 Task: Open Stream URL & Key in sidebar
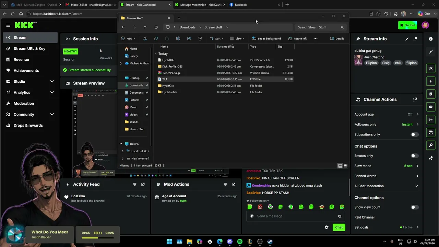click(30, 48)
